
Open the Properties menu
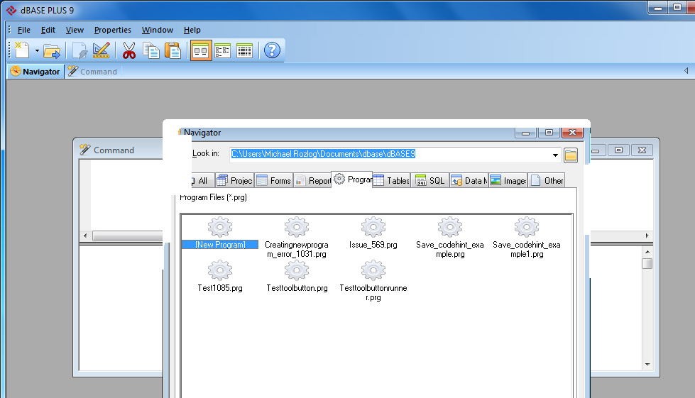click(113, 30)
